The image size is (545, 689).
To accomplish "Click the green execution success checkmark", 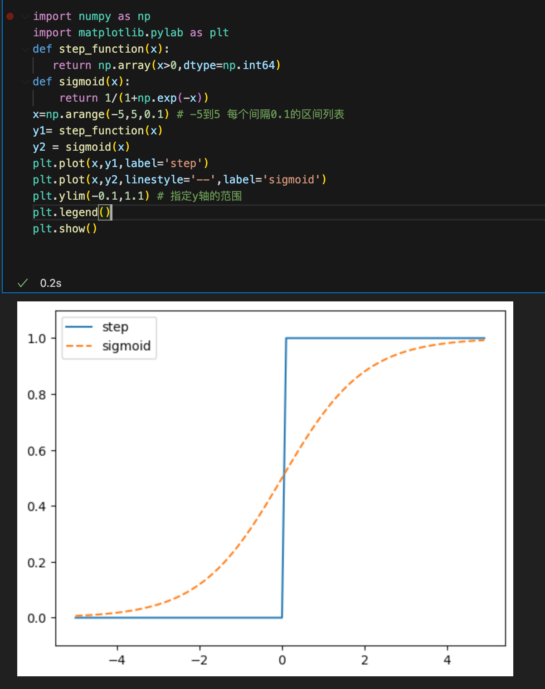I will tap(23, 283).
